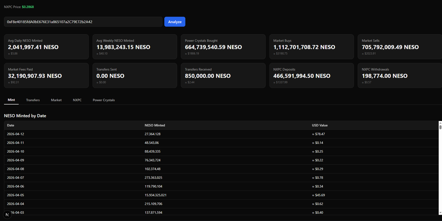
Task: Click the Transfers Received card
Action: [x=223, y=75]
